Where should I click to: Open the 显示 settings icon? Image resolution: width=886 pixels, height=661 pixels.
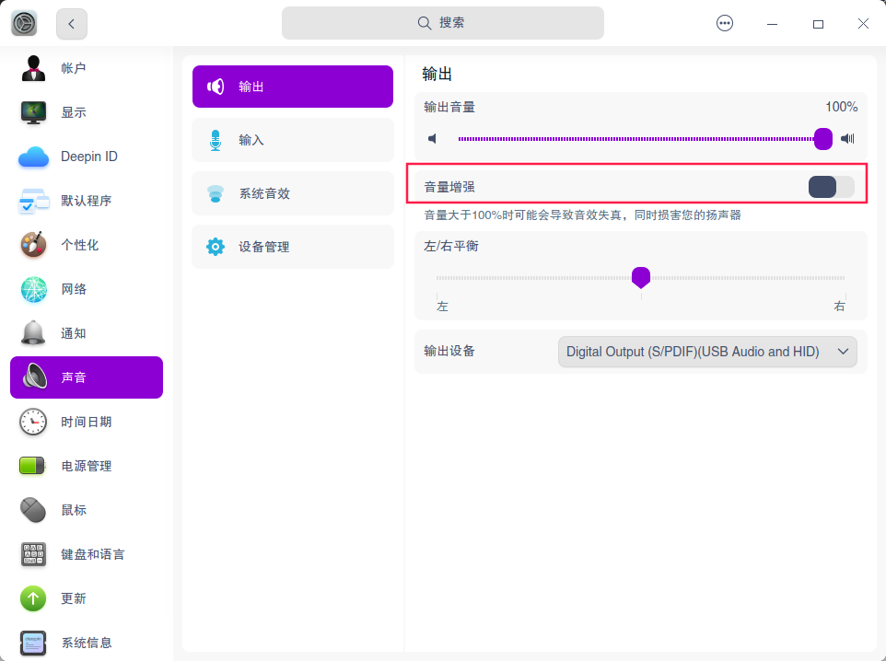[33, 112]
